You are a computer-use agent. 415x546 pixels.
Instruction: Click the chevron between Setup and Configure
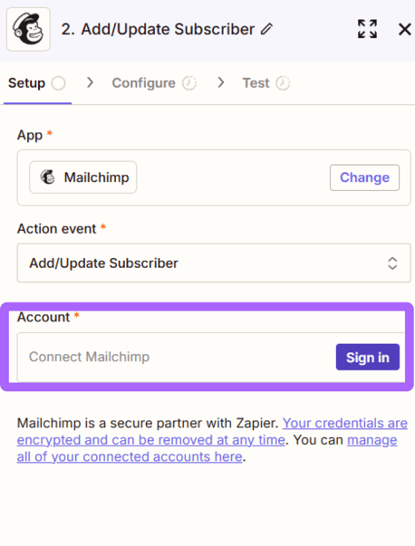click(x=90, y=83)
